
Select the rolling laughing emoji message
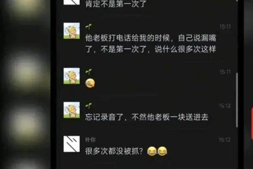[90, 83]
